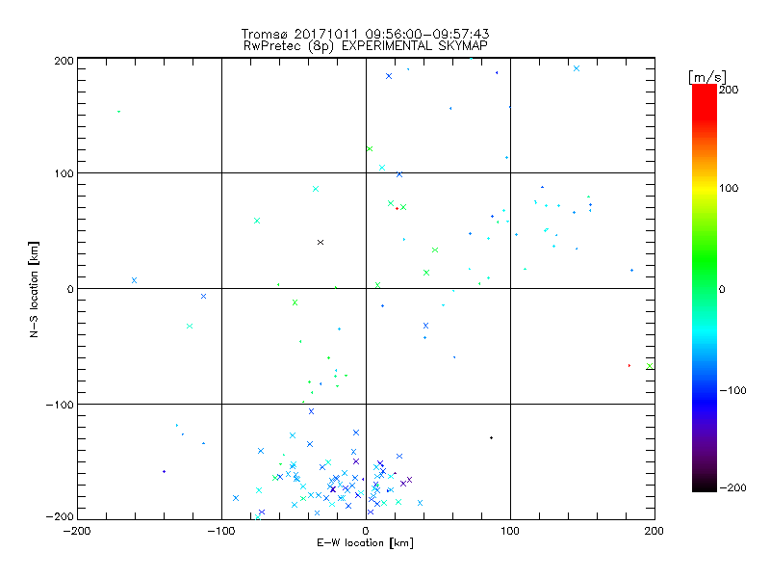Screen dimensions: 770x578
Task: Click the '-100' tick label on the color bar
Action: 732,391
